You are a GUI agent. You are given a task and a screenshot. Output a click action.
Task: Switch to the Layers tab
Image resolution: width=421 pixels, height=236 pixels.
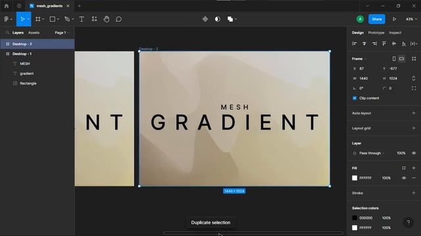point(18,33)
